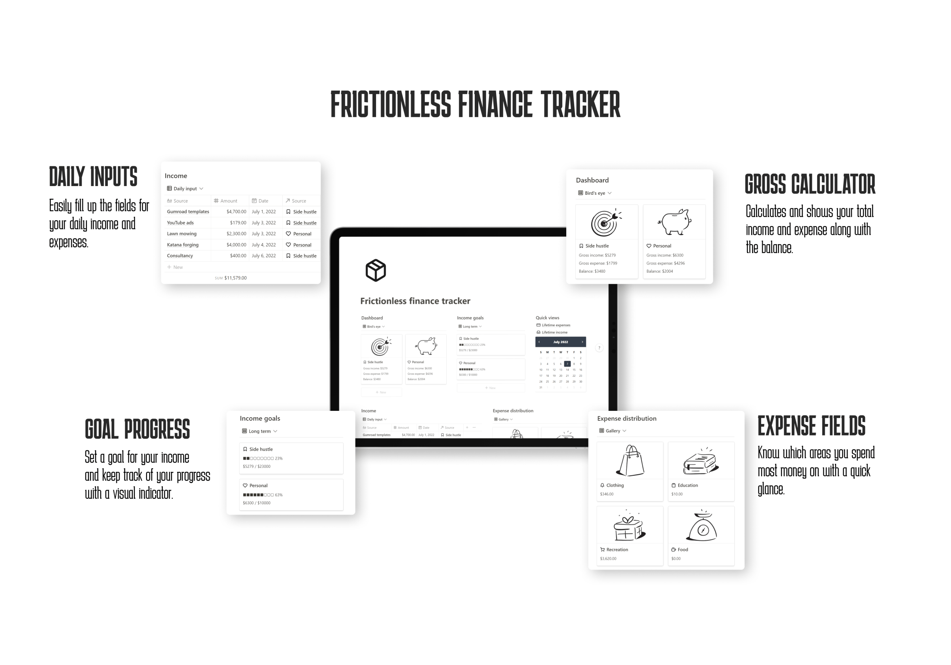The image size is (951, 665).
Task: Open the Quick views section
Action: 547,318
